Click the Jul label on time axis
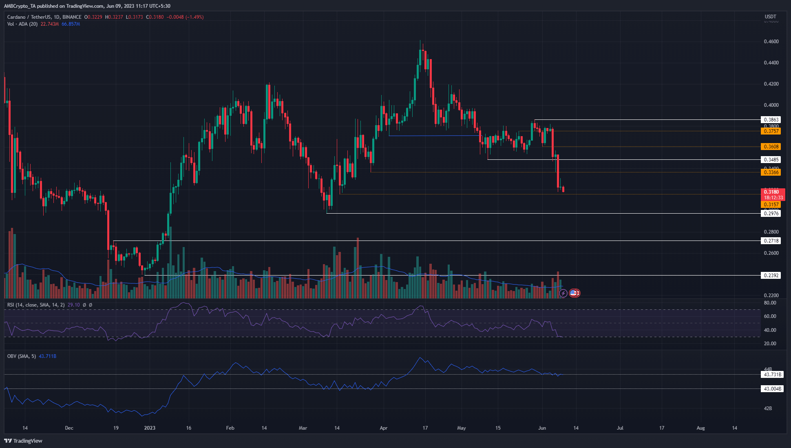791x448 pixels. [620, 428]
